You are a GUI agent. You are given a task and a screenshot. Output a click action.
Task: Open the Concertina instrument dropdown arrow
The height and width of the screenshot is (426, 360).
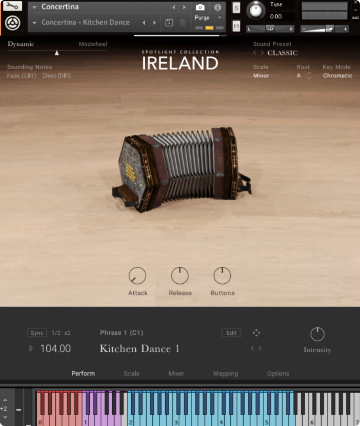tap(34, 7)
